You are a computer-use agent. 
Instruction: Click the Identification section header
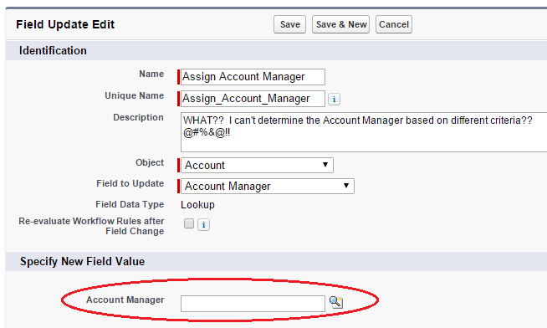point(53,50)
